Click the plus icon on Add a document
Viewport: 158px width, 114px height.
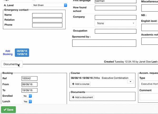[x=73, y=97]
